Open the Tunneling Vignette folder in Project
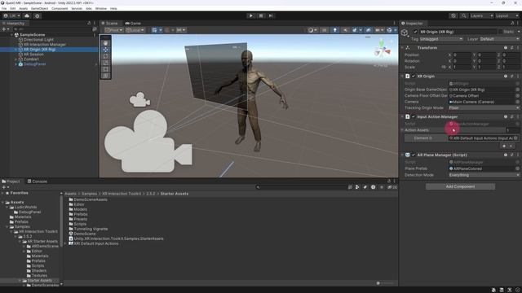This screenshot has height=293, width=522. tap(88, 229)
